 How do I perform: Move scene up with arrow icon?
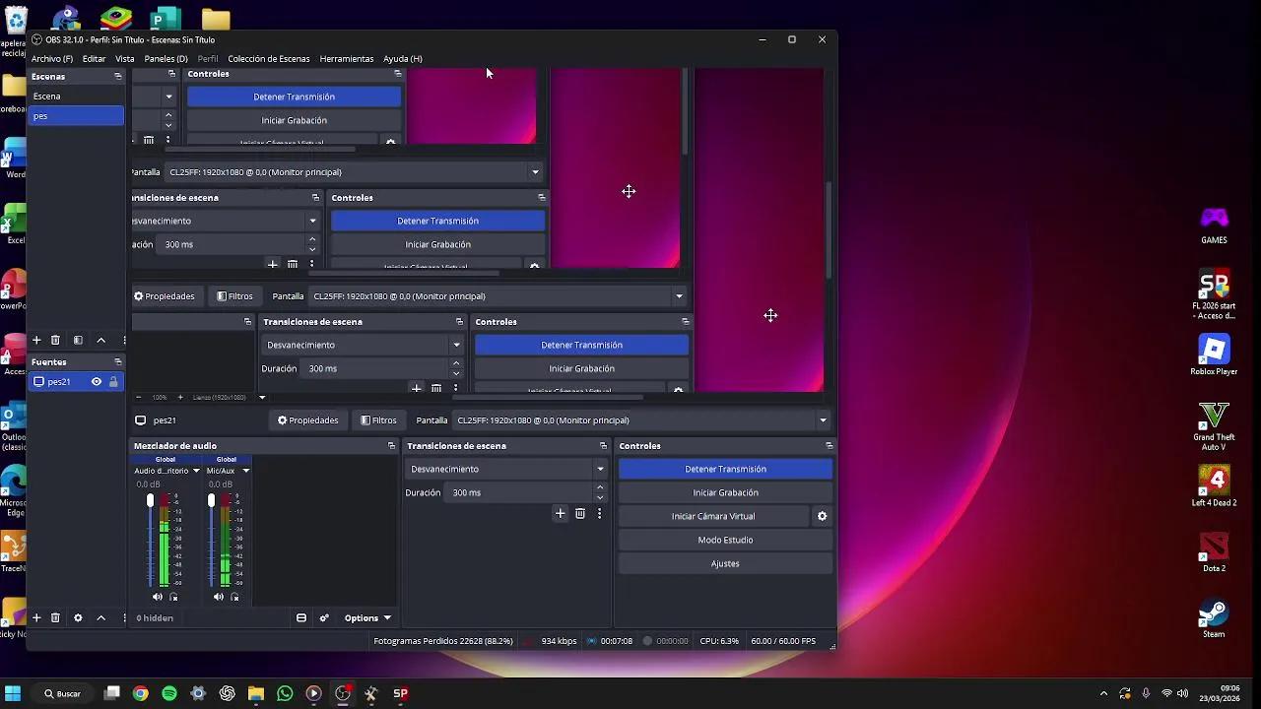(x=100, y=340)
